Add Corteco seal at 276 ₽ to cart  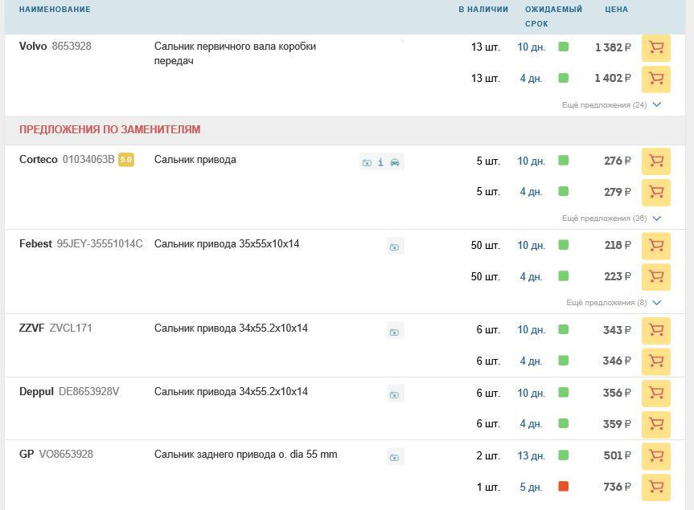click(656, 161)
